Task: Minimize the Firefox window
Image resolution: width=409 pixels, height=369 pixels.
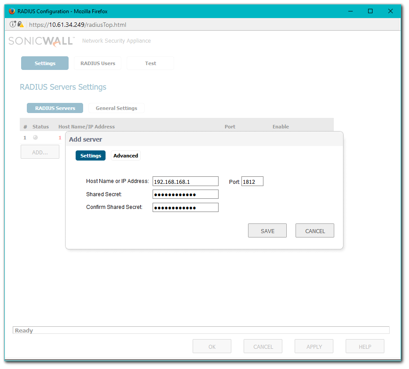Action: (x=350, y=11)
